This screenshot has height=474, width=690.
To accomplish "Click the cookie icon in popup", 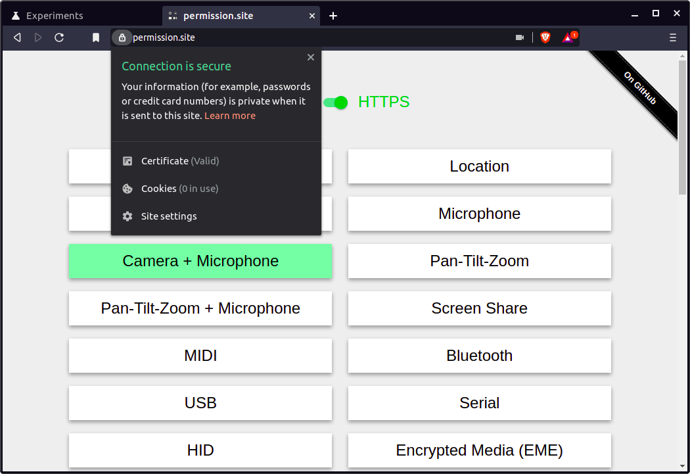I will (127, 189).
